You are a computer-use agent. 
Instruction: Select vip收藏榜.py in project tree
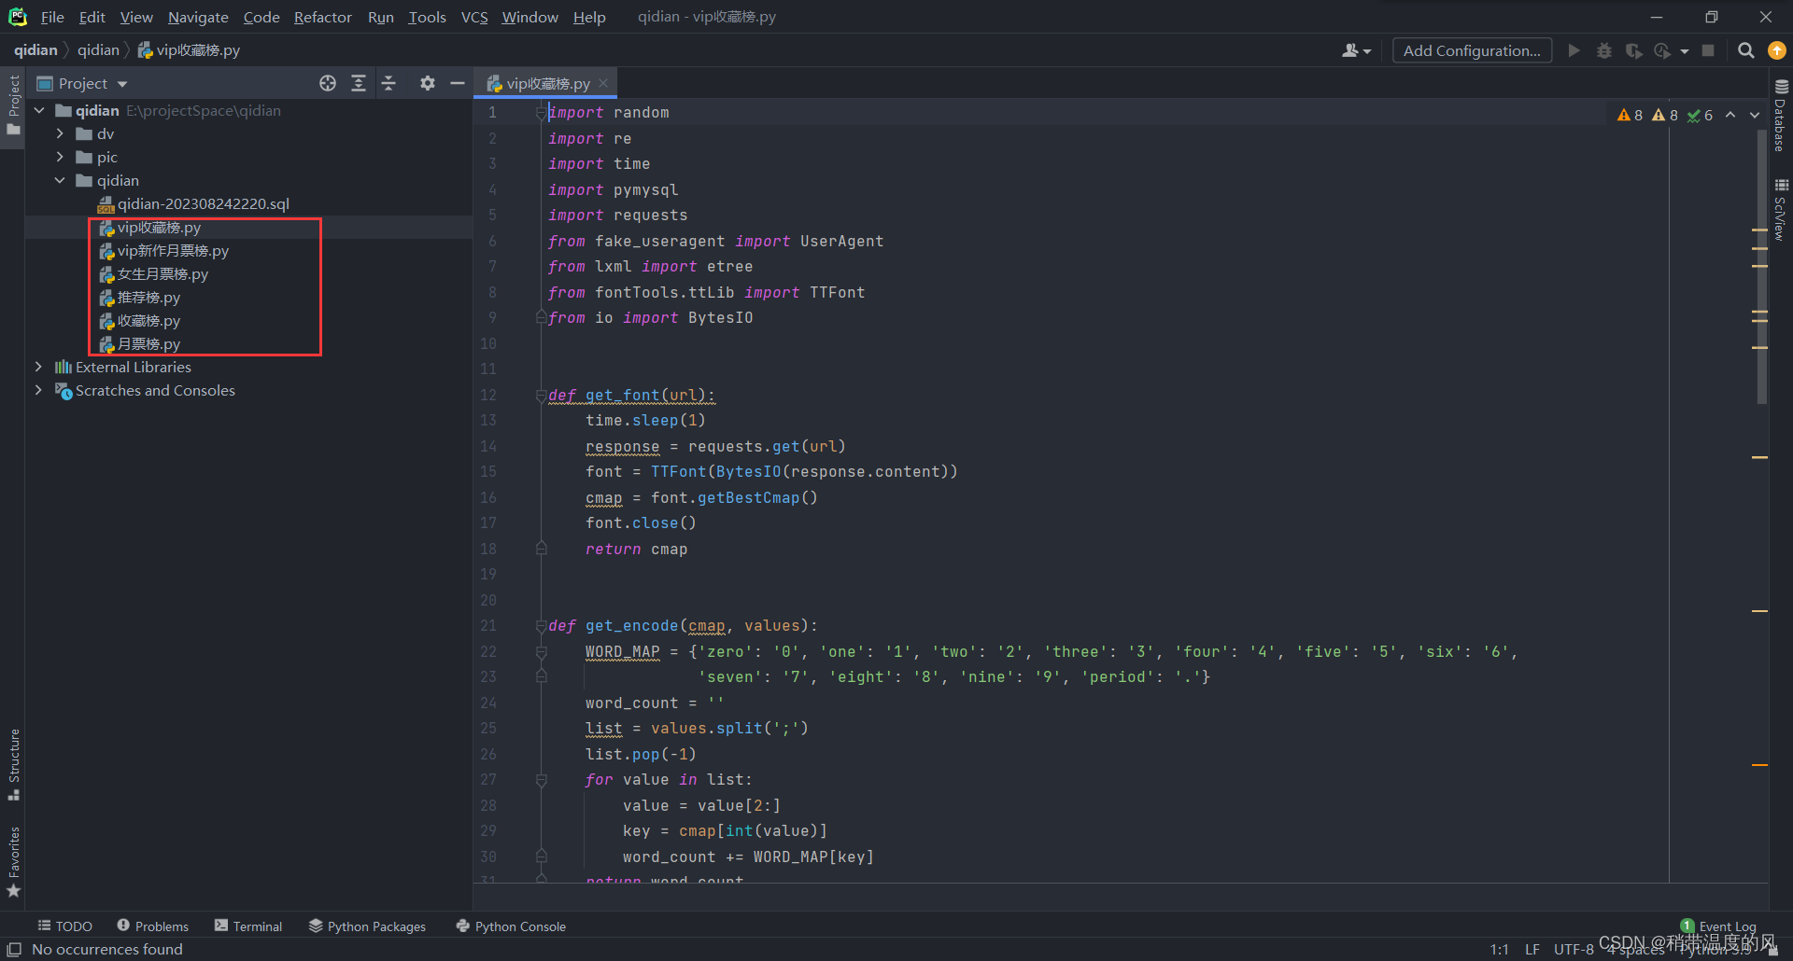149,228
